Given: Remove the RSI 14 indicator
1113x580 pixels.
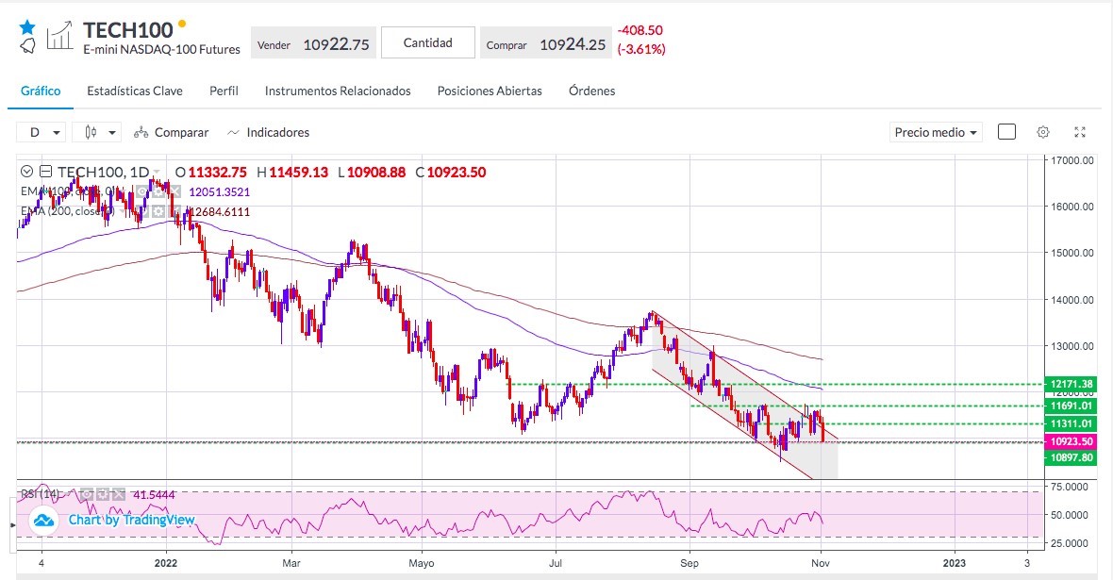Looking at the screenshot, I should point(119,494).
